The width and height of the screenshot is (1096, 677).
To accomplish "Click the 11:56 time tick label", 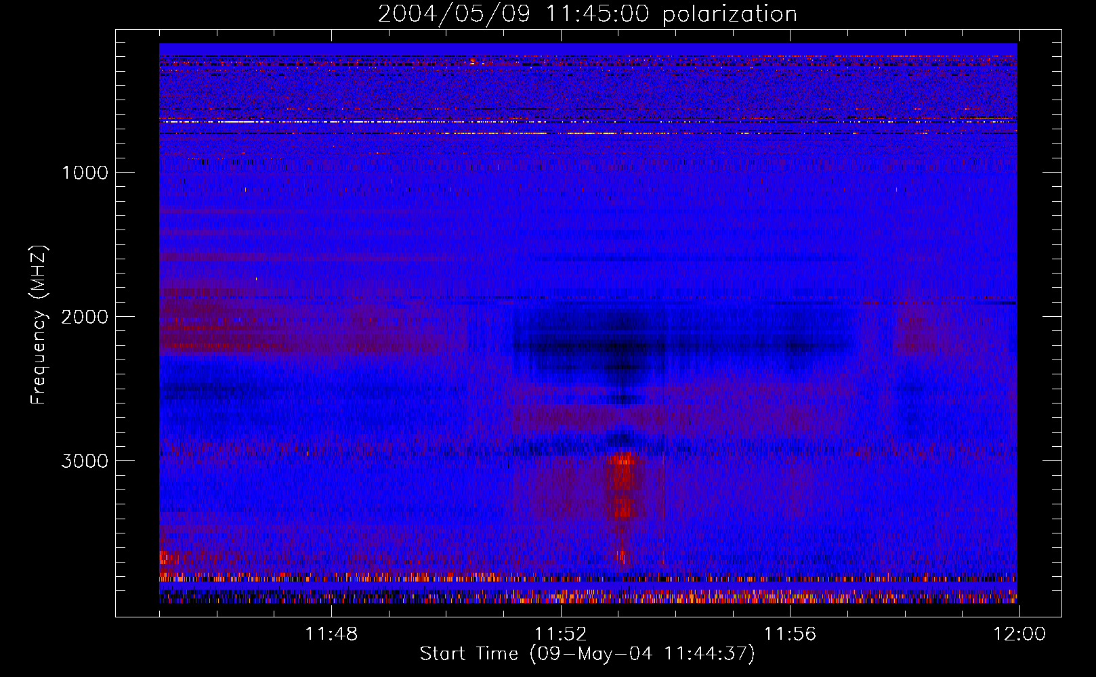I will coord(791,634).
